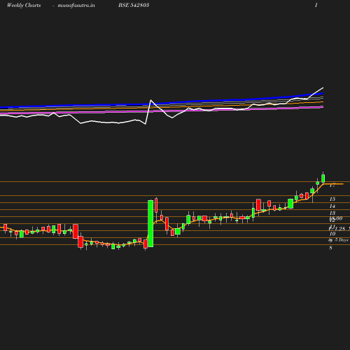Click the "BSE 542803" stock code

tap(134, 5)
